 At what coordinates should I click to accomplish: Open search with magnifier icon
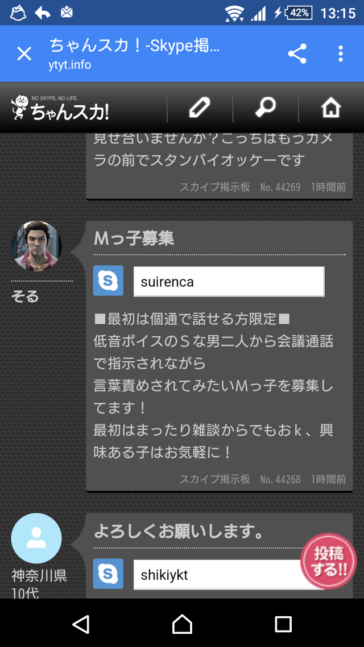(265, 107)
